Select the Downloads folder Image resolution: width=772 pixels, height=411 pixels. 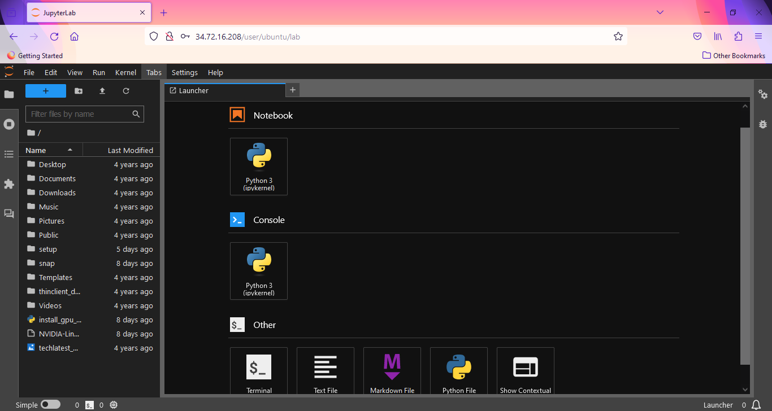(x=89, y=193)
